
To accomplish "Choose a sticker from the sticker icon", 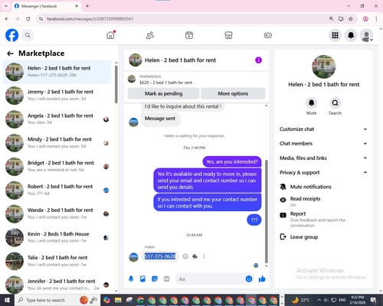I will pyautogui.click(x=155, y=278).
